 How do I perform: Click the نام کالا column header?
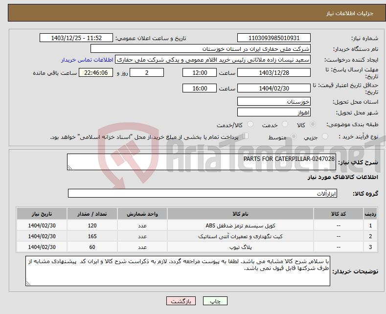pos(240,214)
